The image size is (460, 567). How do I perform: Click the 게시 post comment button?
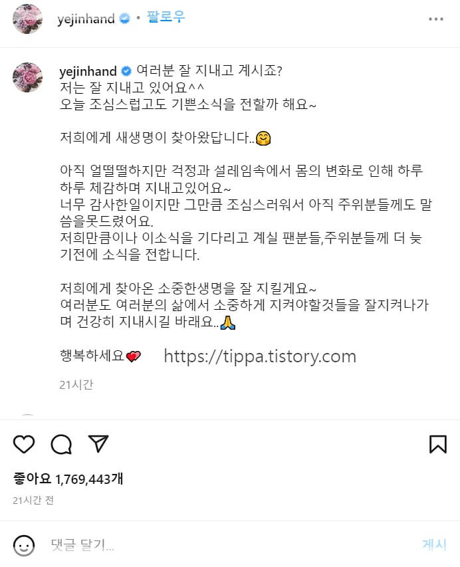coord(434,544)
